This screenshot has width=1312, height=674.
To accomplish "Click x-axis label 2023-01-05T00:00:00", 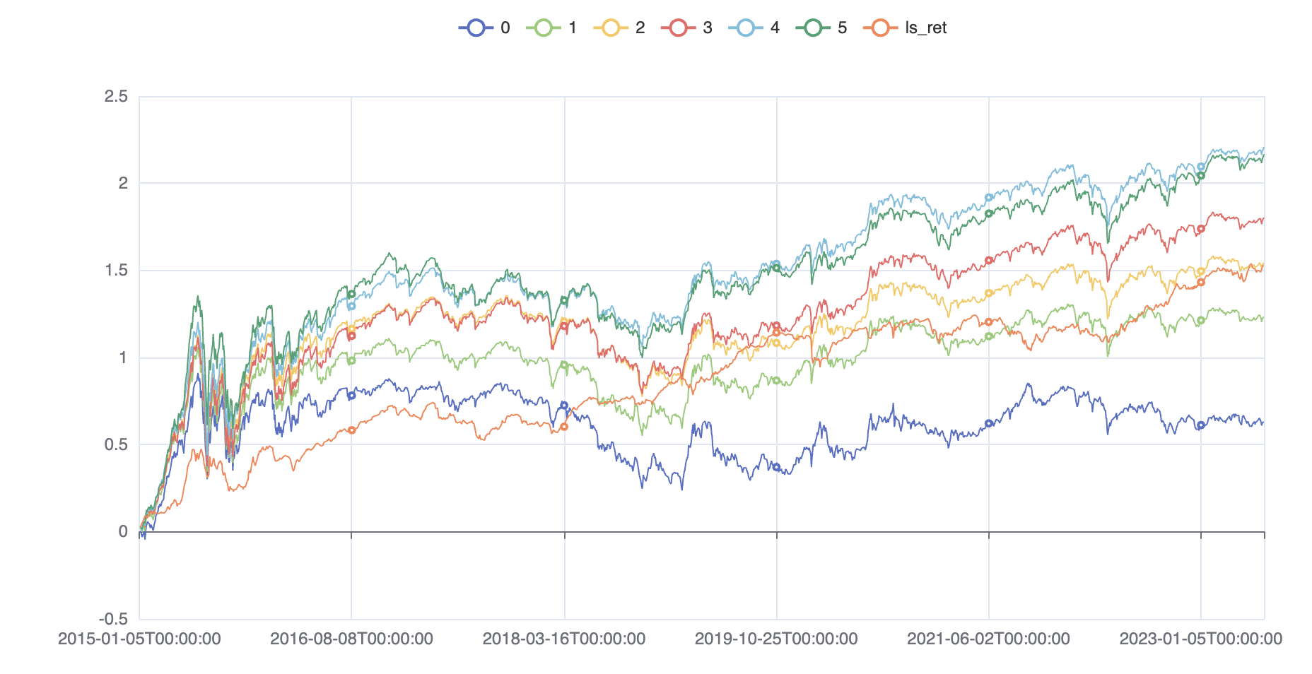I will [x=1200, y=639].
